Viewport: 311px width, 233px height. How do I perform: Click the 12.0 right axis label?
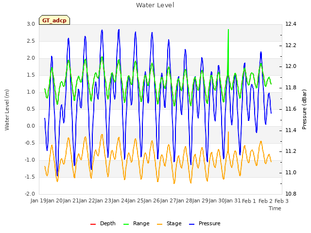pos(291,66)
